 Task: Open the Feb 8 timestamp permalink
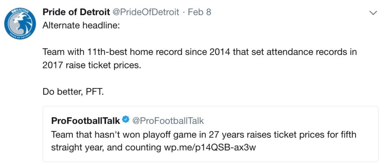[x=199, y=12]
